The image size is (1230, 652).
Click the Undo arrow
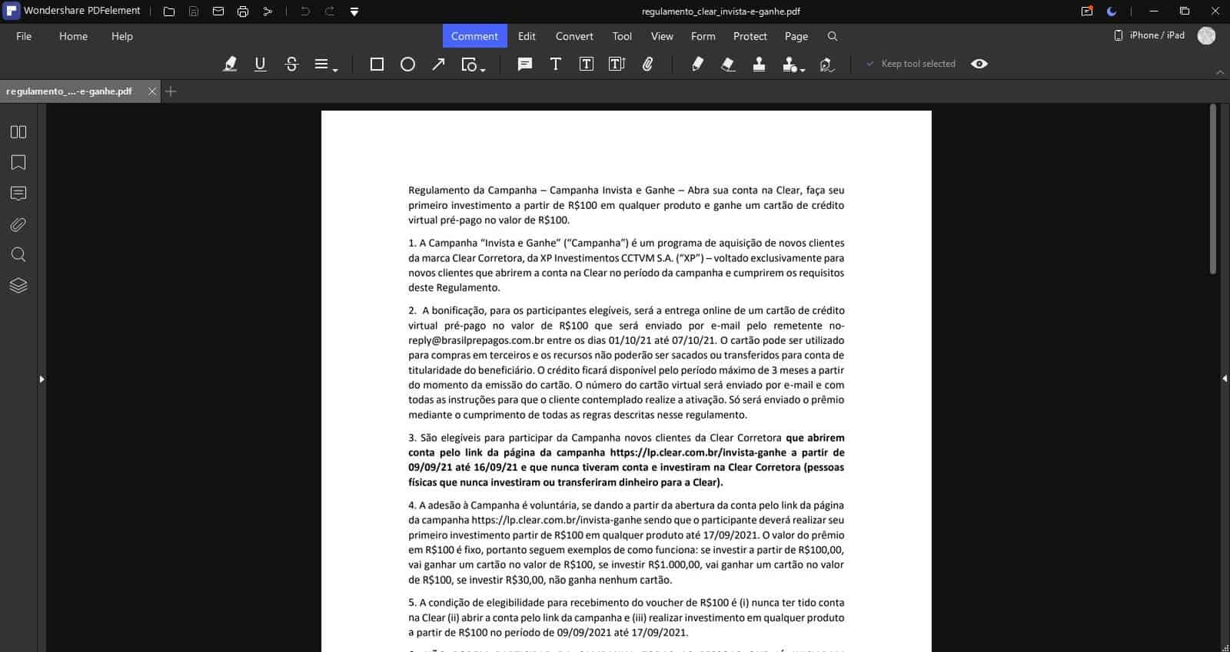tap(305, 12)
